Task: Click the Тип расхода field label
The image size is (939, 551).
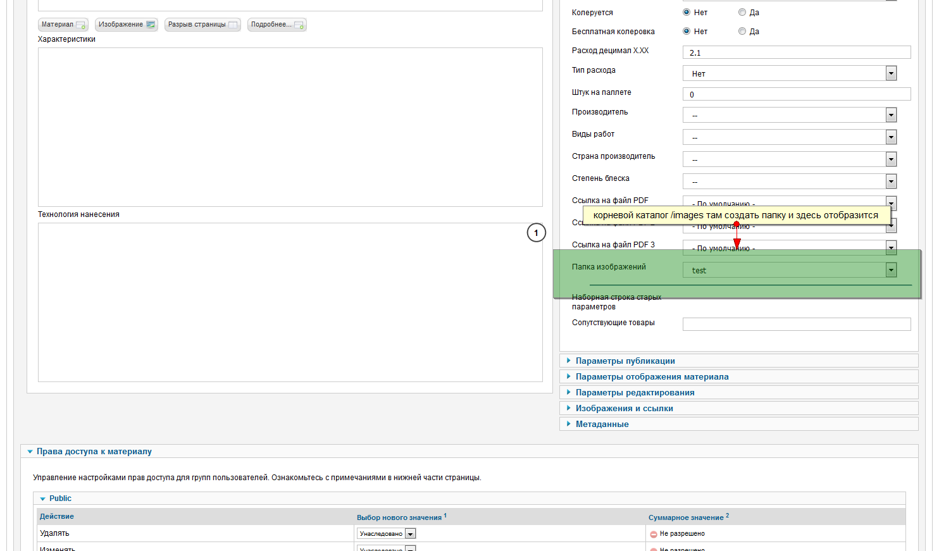Action: click(x=594, y=70)
